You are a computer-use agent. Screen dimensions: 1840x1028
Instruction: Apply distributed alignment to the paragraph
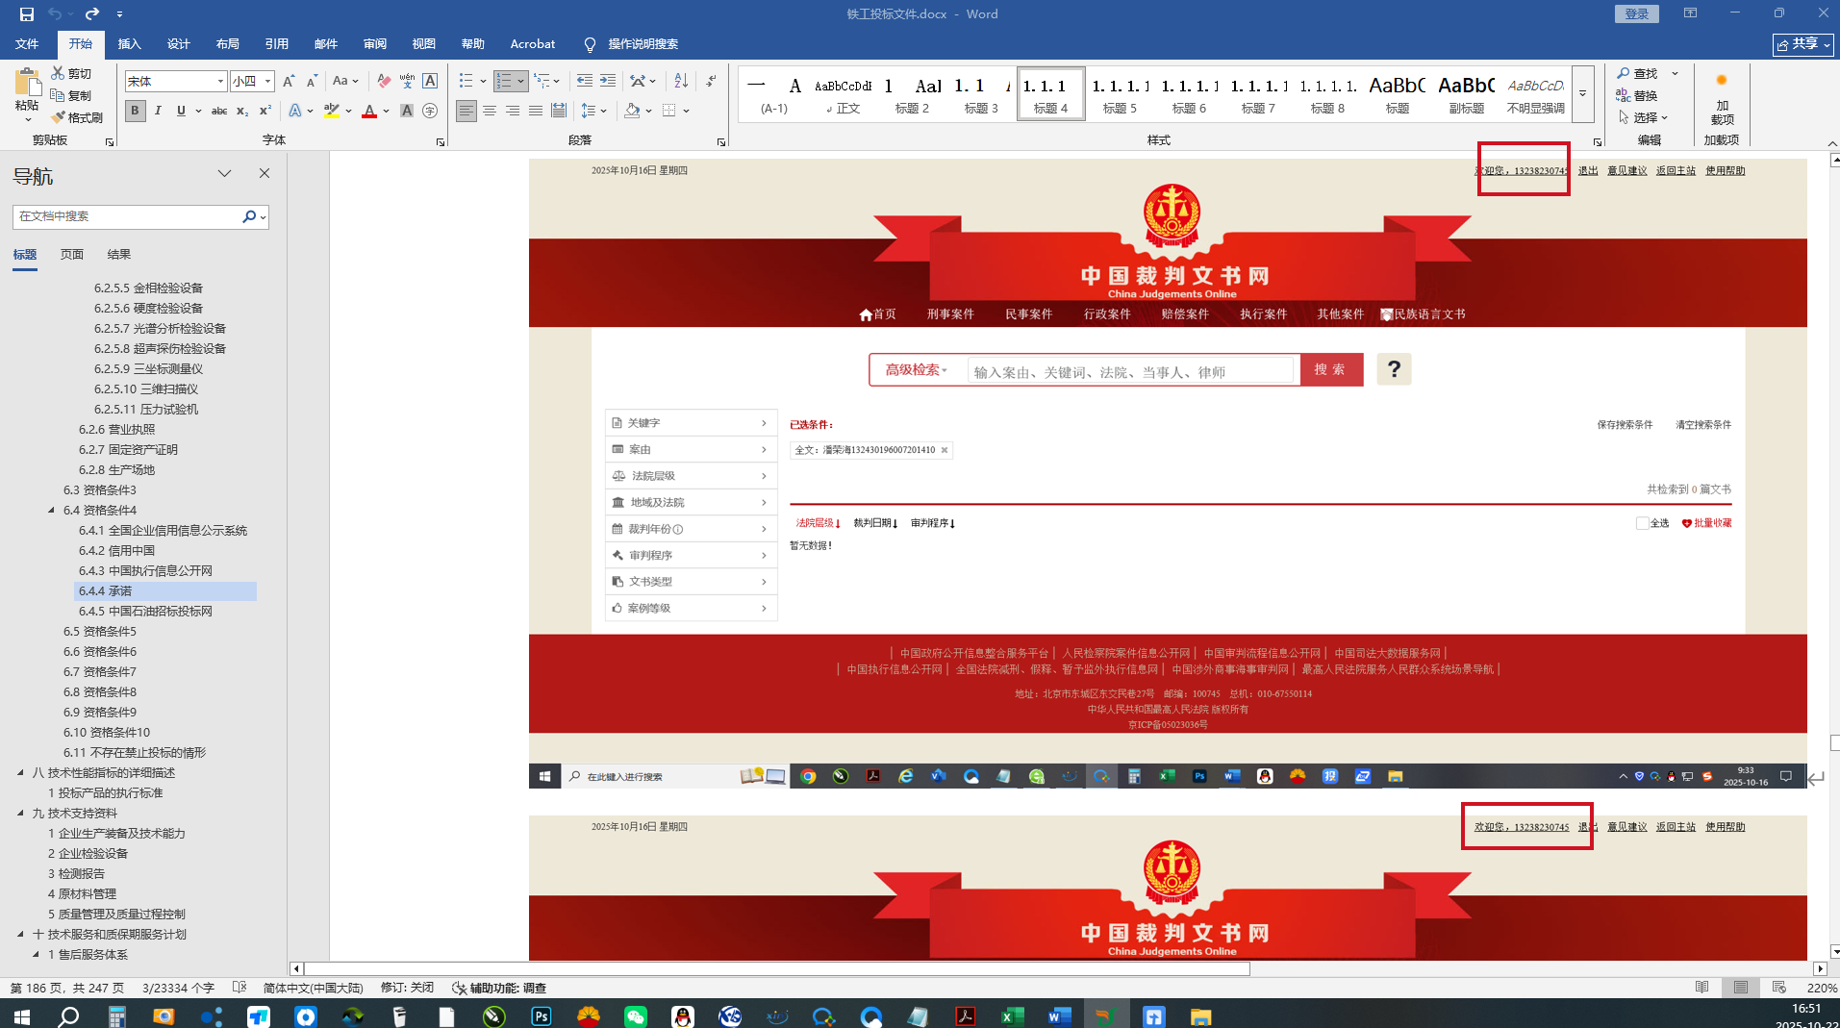(x=559, y=111)
